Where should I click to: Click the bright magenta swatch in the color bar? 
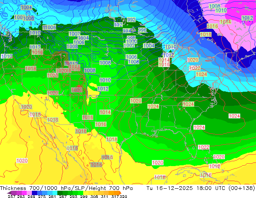24,193
